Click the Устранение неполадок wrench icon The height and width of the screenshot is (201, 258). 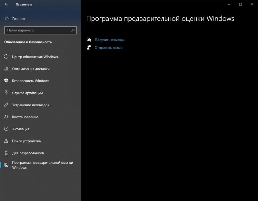[x=6, y=105]
